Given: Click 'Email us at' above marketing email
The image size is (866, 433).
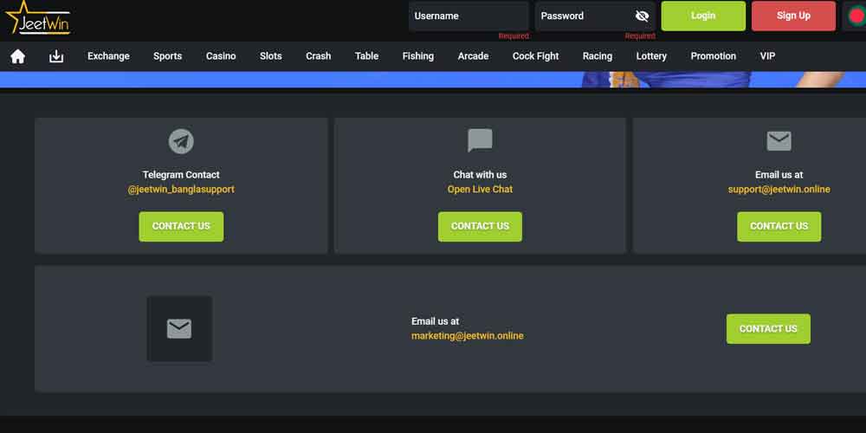Looking at the screenshot, I should click(x=436, y=321).
